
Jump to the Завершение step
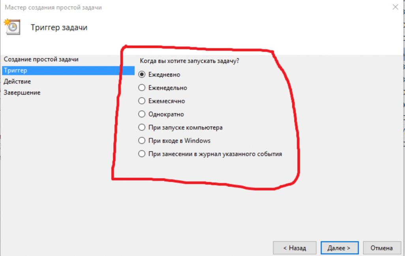pos(22,93)
